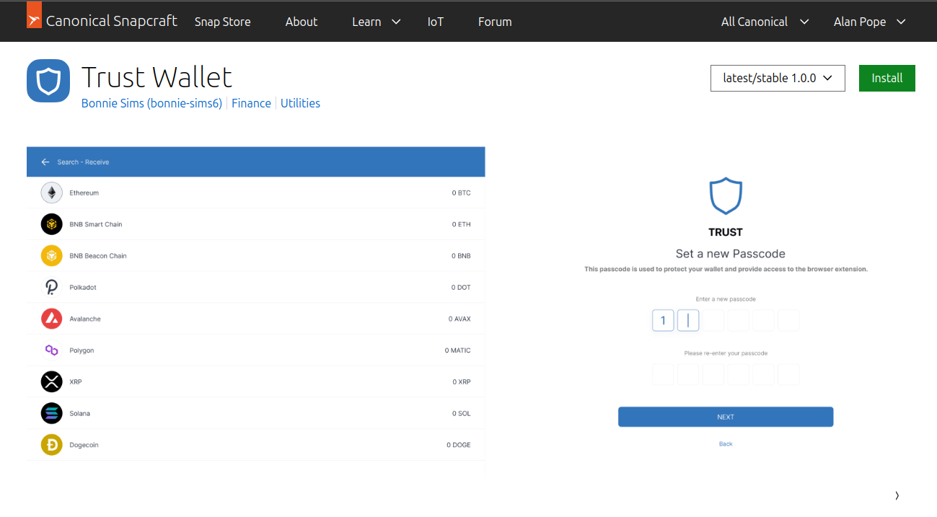
Task: Click the 'Please re-enter your passcode' label
Action: pos(726,353)
